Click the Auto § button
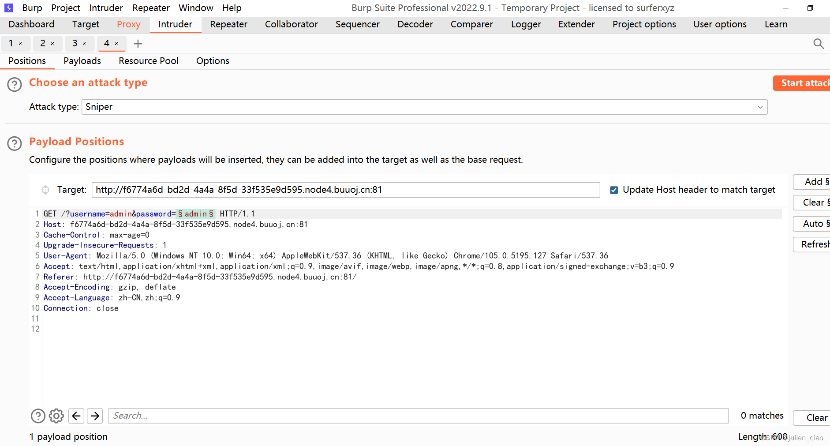This screenshot has width=830, height=446. tap(814, 224)
